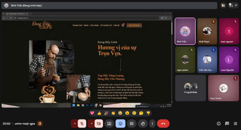Click the umm-nxqt-gpa meeting code
The image size is (241, 130).
click(x=25, y=124)
